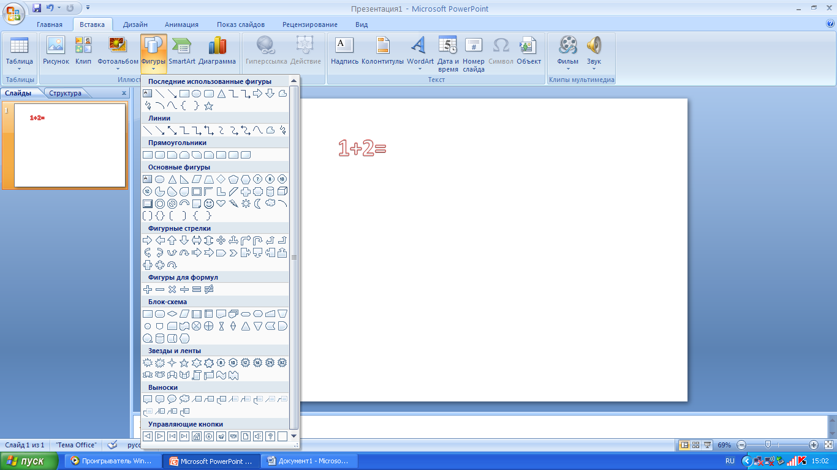Viewport: 837px width, 470px height.
Task: Start the slide show view
Action: click(x=708, y=445)
